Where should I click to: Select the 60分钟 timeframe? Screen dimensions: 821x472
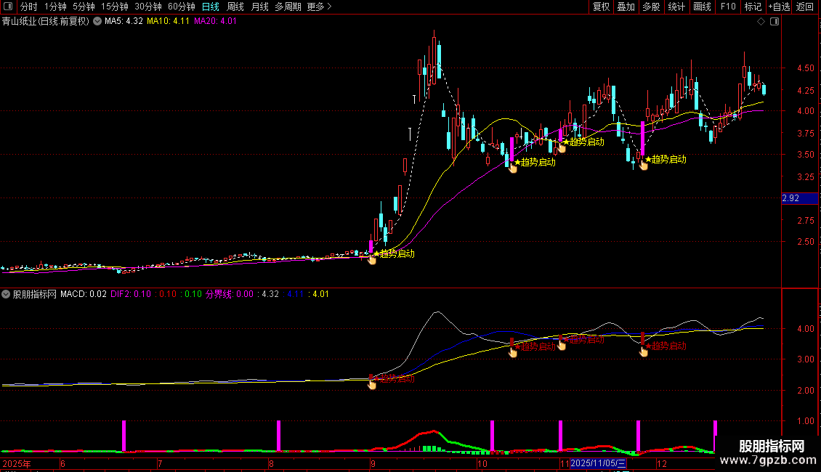click(x=182, y=7)
